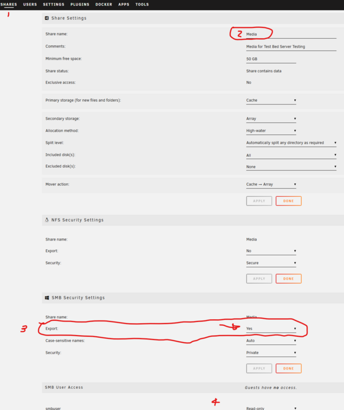Open the SMB Security dropdown set to Private

coord(271,353)
